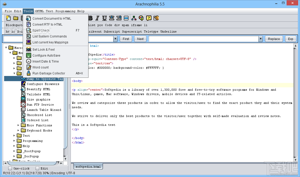Screen dimensions: 300x177
Task: Open the color palette icon in toolbar
Action: 141,18
